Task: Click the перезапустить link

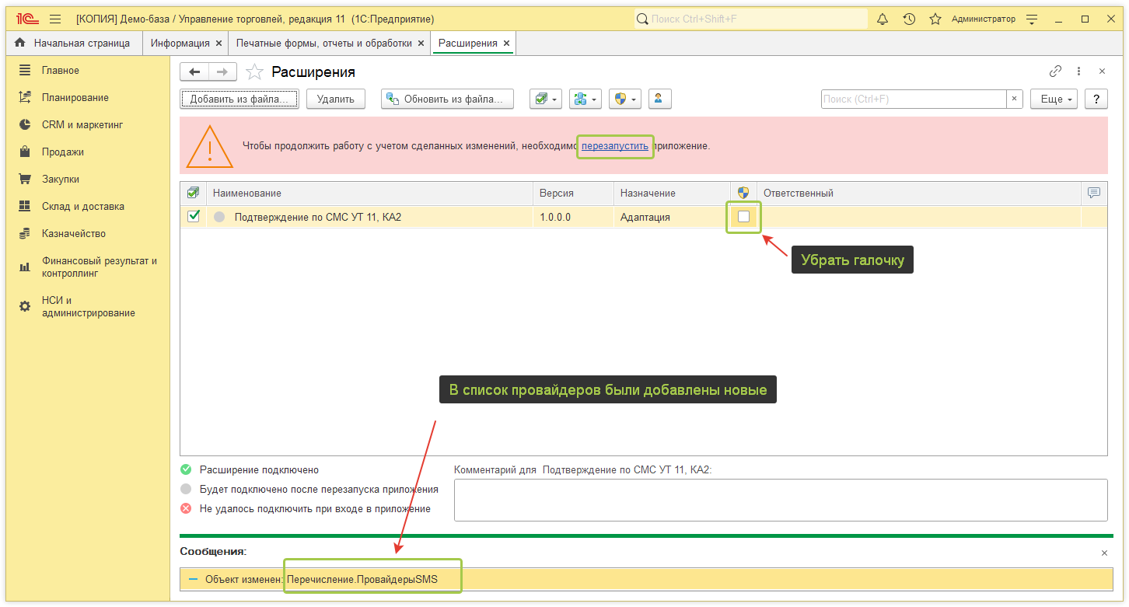Action: point(614,145)
